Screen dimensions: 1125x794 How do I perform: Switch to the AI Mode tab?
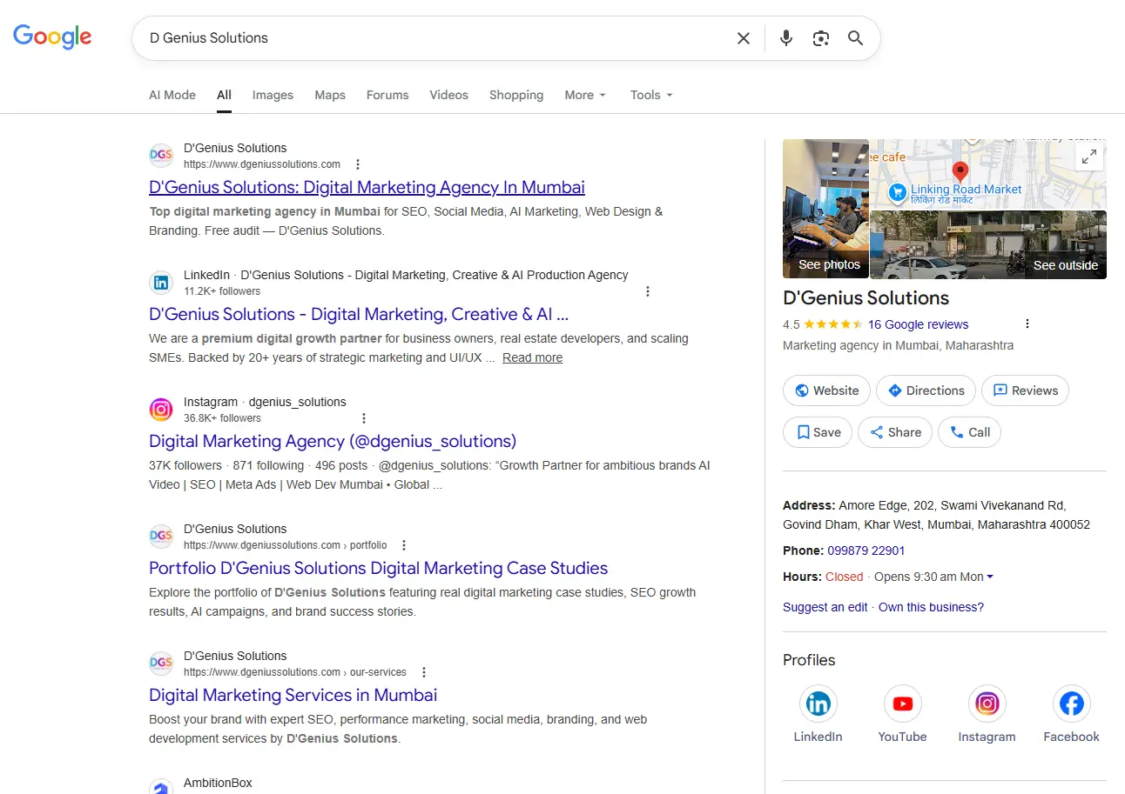click(172, 95)
